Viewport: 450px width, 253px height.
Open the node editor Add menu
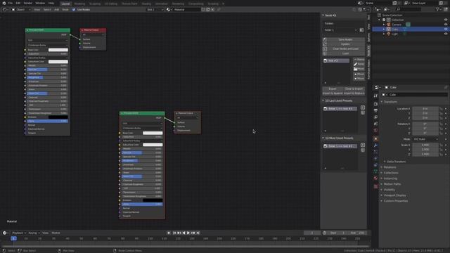point(56,9)
